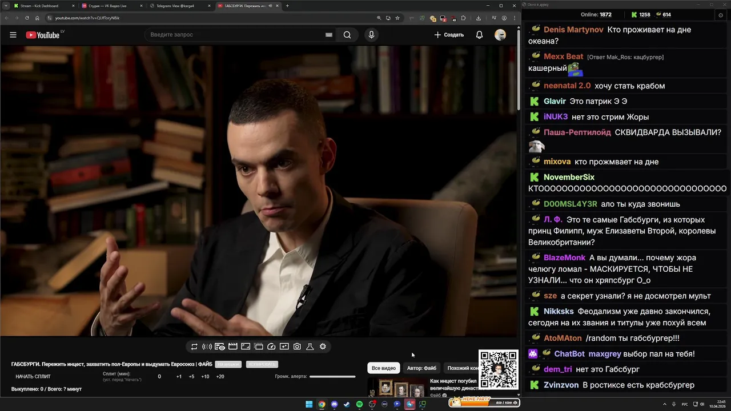Open new browser tab with plus button
This screenshot has height=411, width=731.
287,6
